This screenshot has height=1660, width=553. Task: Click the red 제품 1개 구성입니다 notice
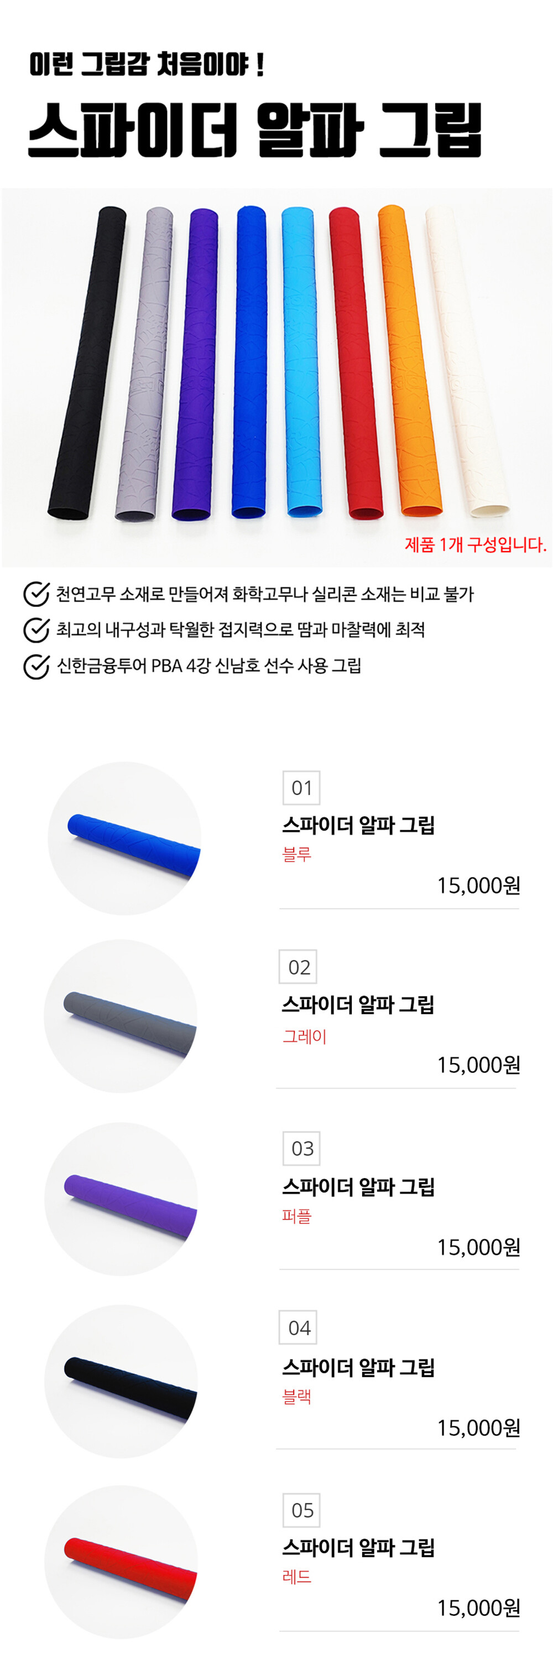point(475,545)
